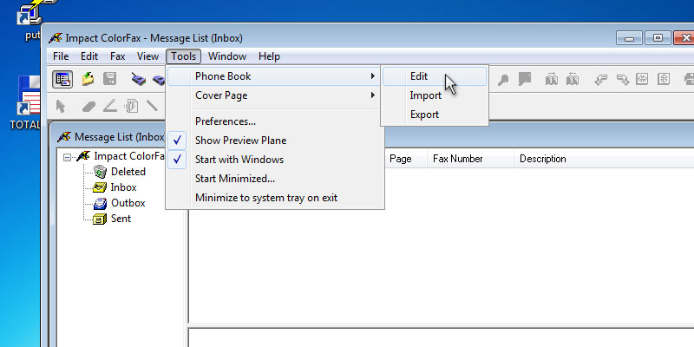
Task: Click the key icon in toolbar
Action: 503,79
